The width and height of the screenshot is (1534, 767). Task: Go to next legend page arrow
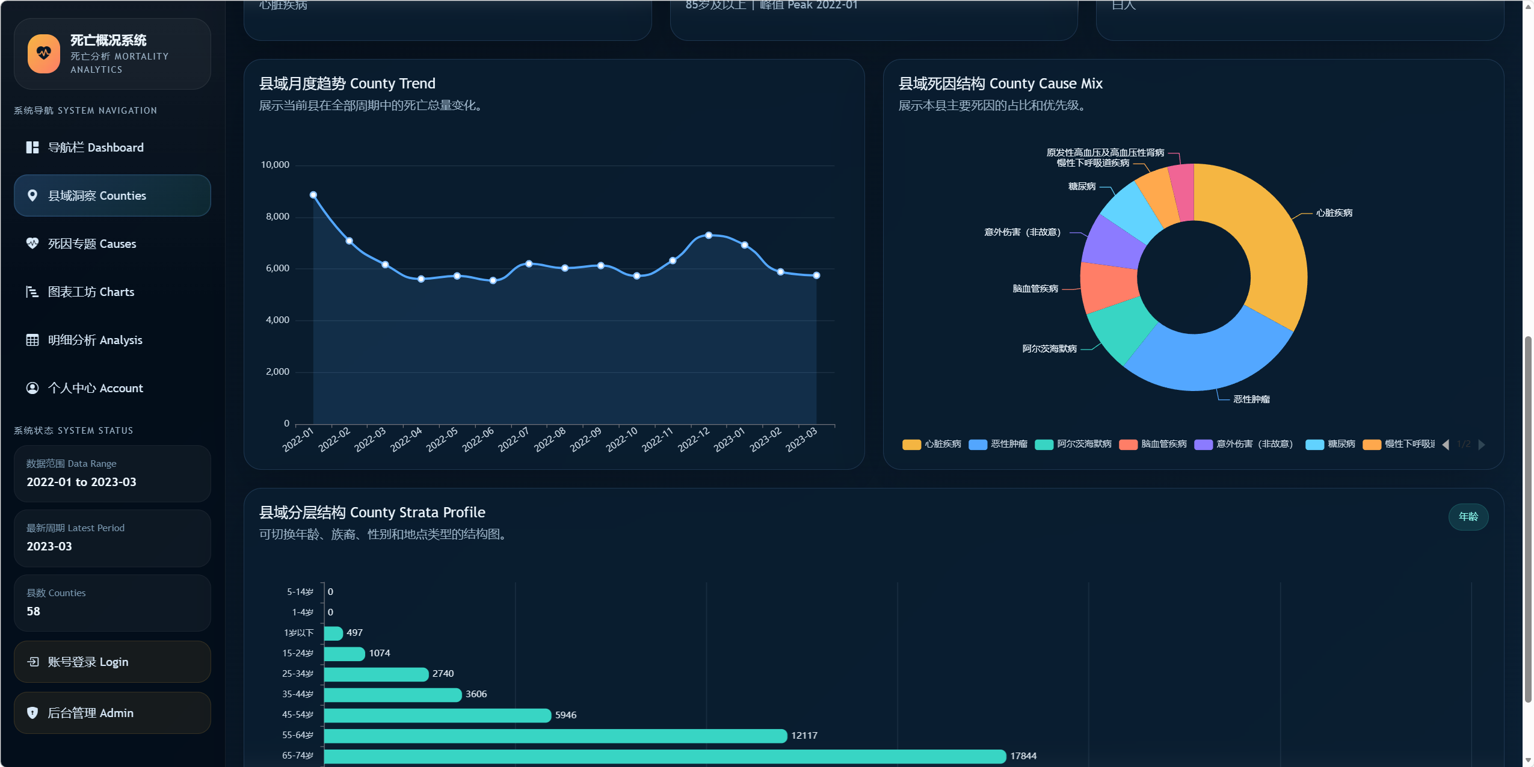[x=1482, y=445]
